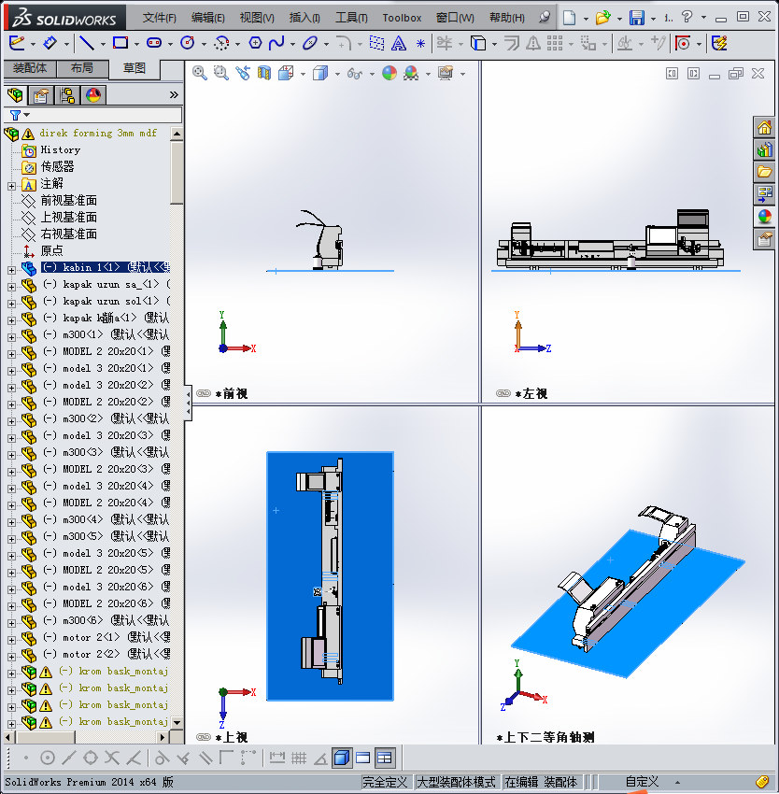The height and width of the screenshot is (794, 779).
Task: Click the feature tree filter input field
Action: coord(106,115)
